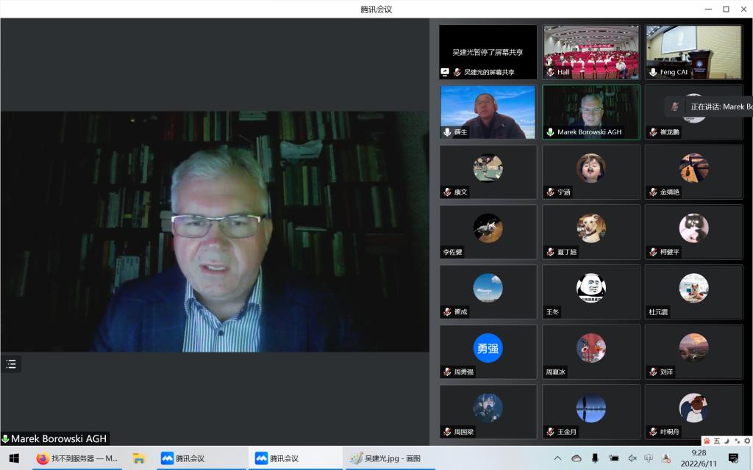Click the Windows Start button
Screen dimensions: 753x470
pos(13,458)
